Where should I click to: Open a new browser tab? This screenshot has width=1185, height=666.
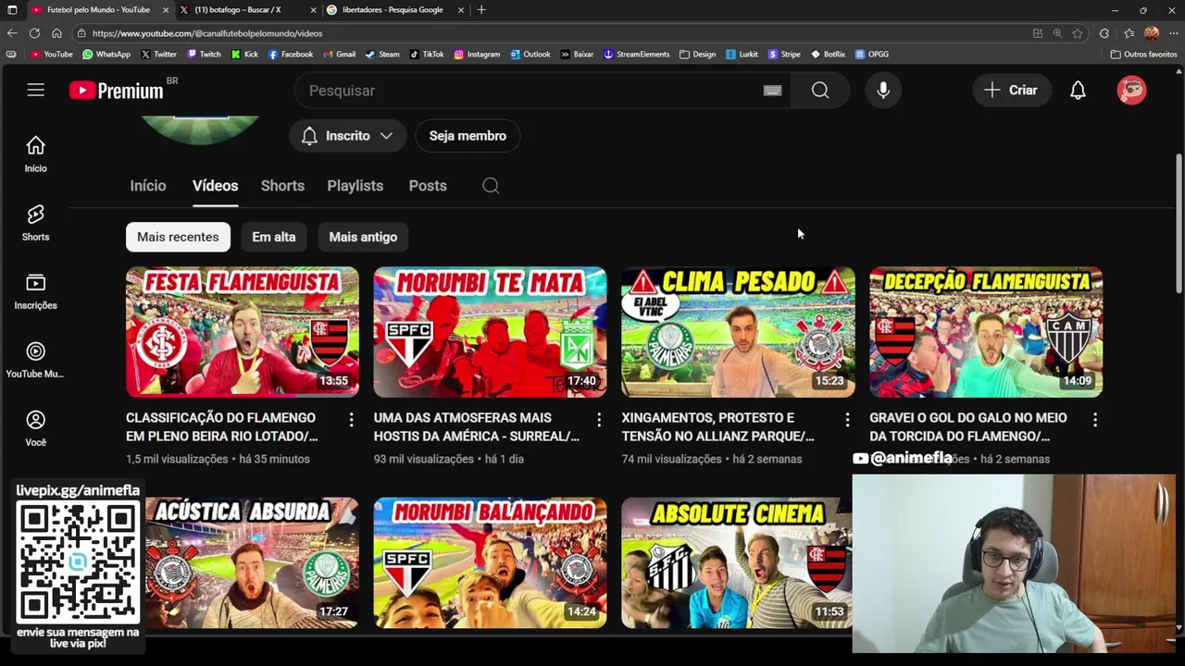click(481, 10)
